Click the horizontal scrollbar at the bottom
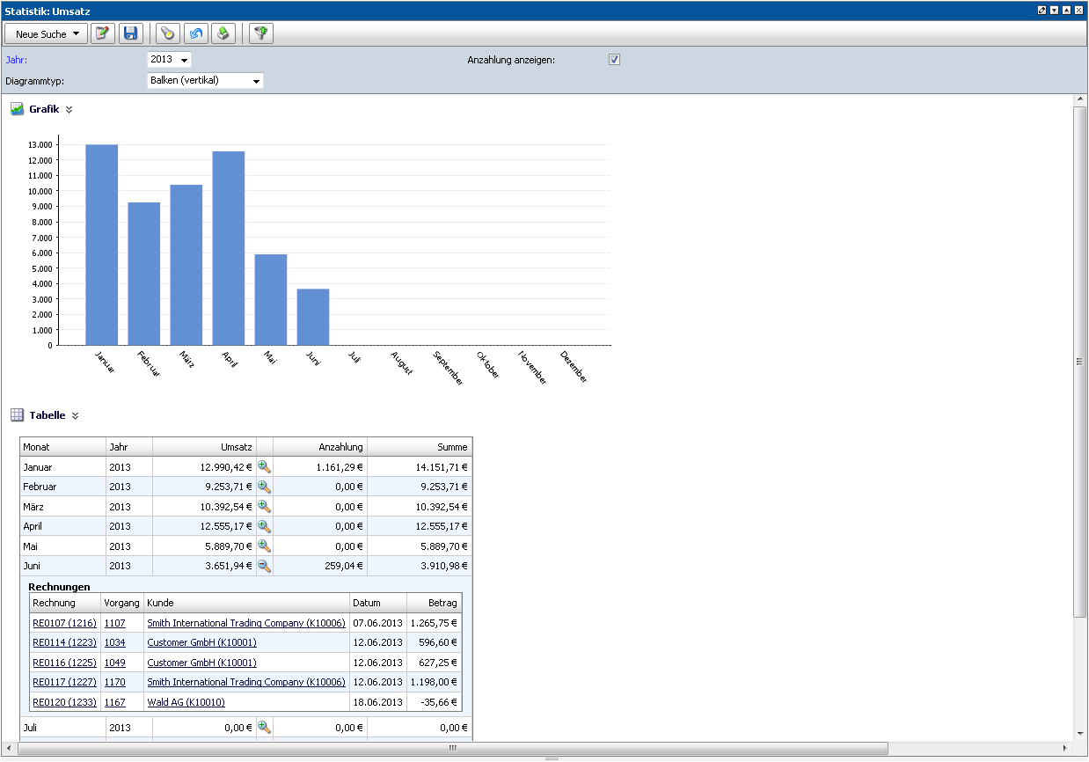Viewport: 1089px width, 762px height. 452,749
